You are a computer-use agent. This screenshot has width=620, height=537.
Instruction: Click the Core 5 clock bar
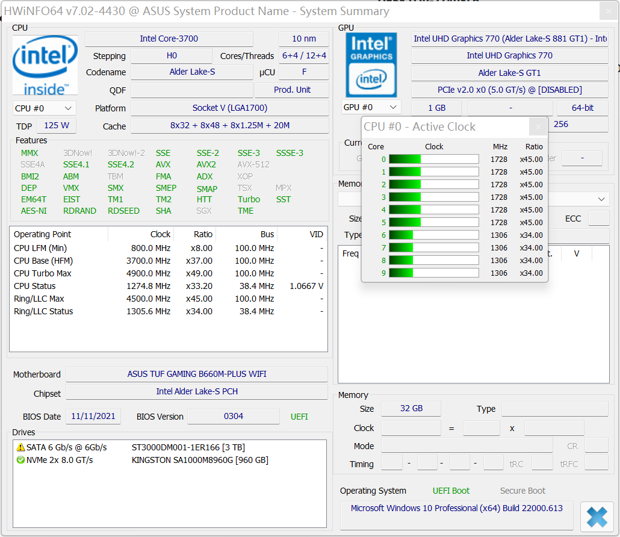click(434, 223)
